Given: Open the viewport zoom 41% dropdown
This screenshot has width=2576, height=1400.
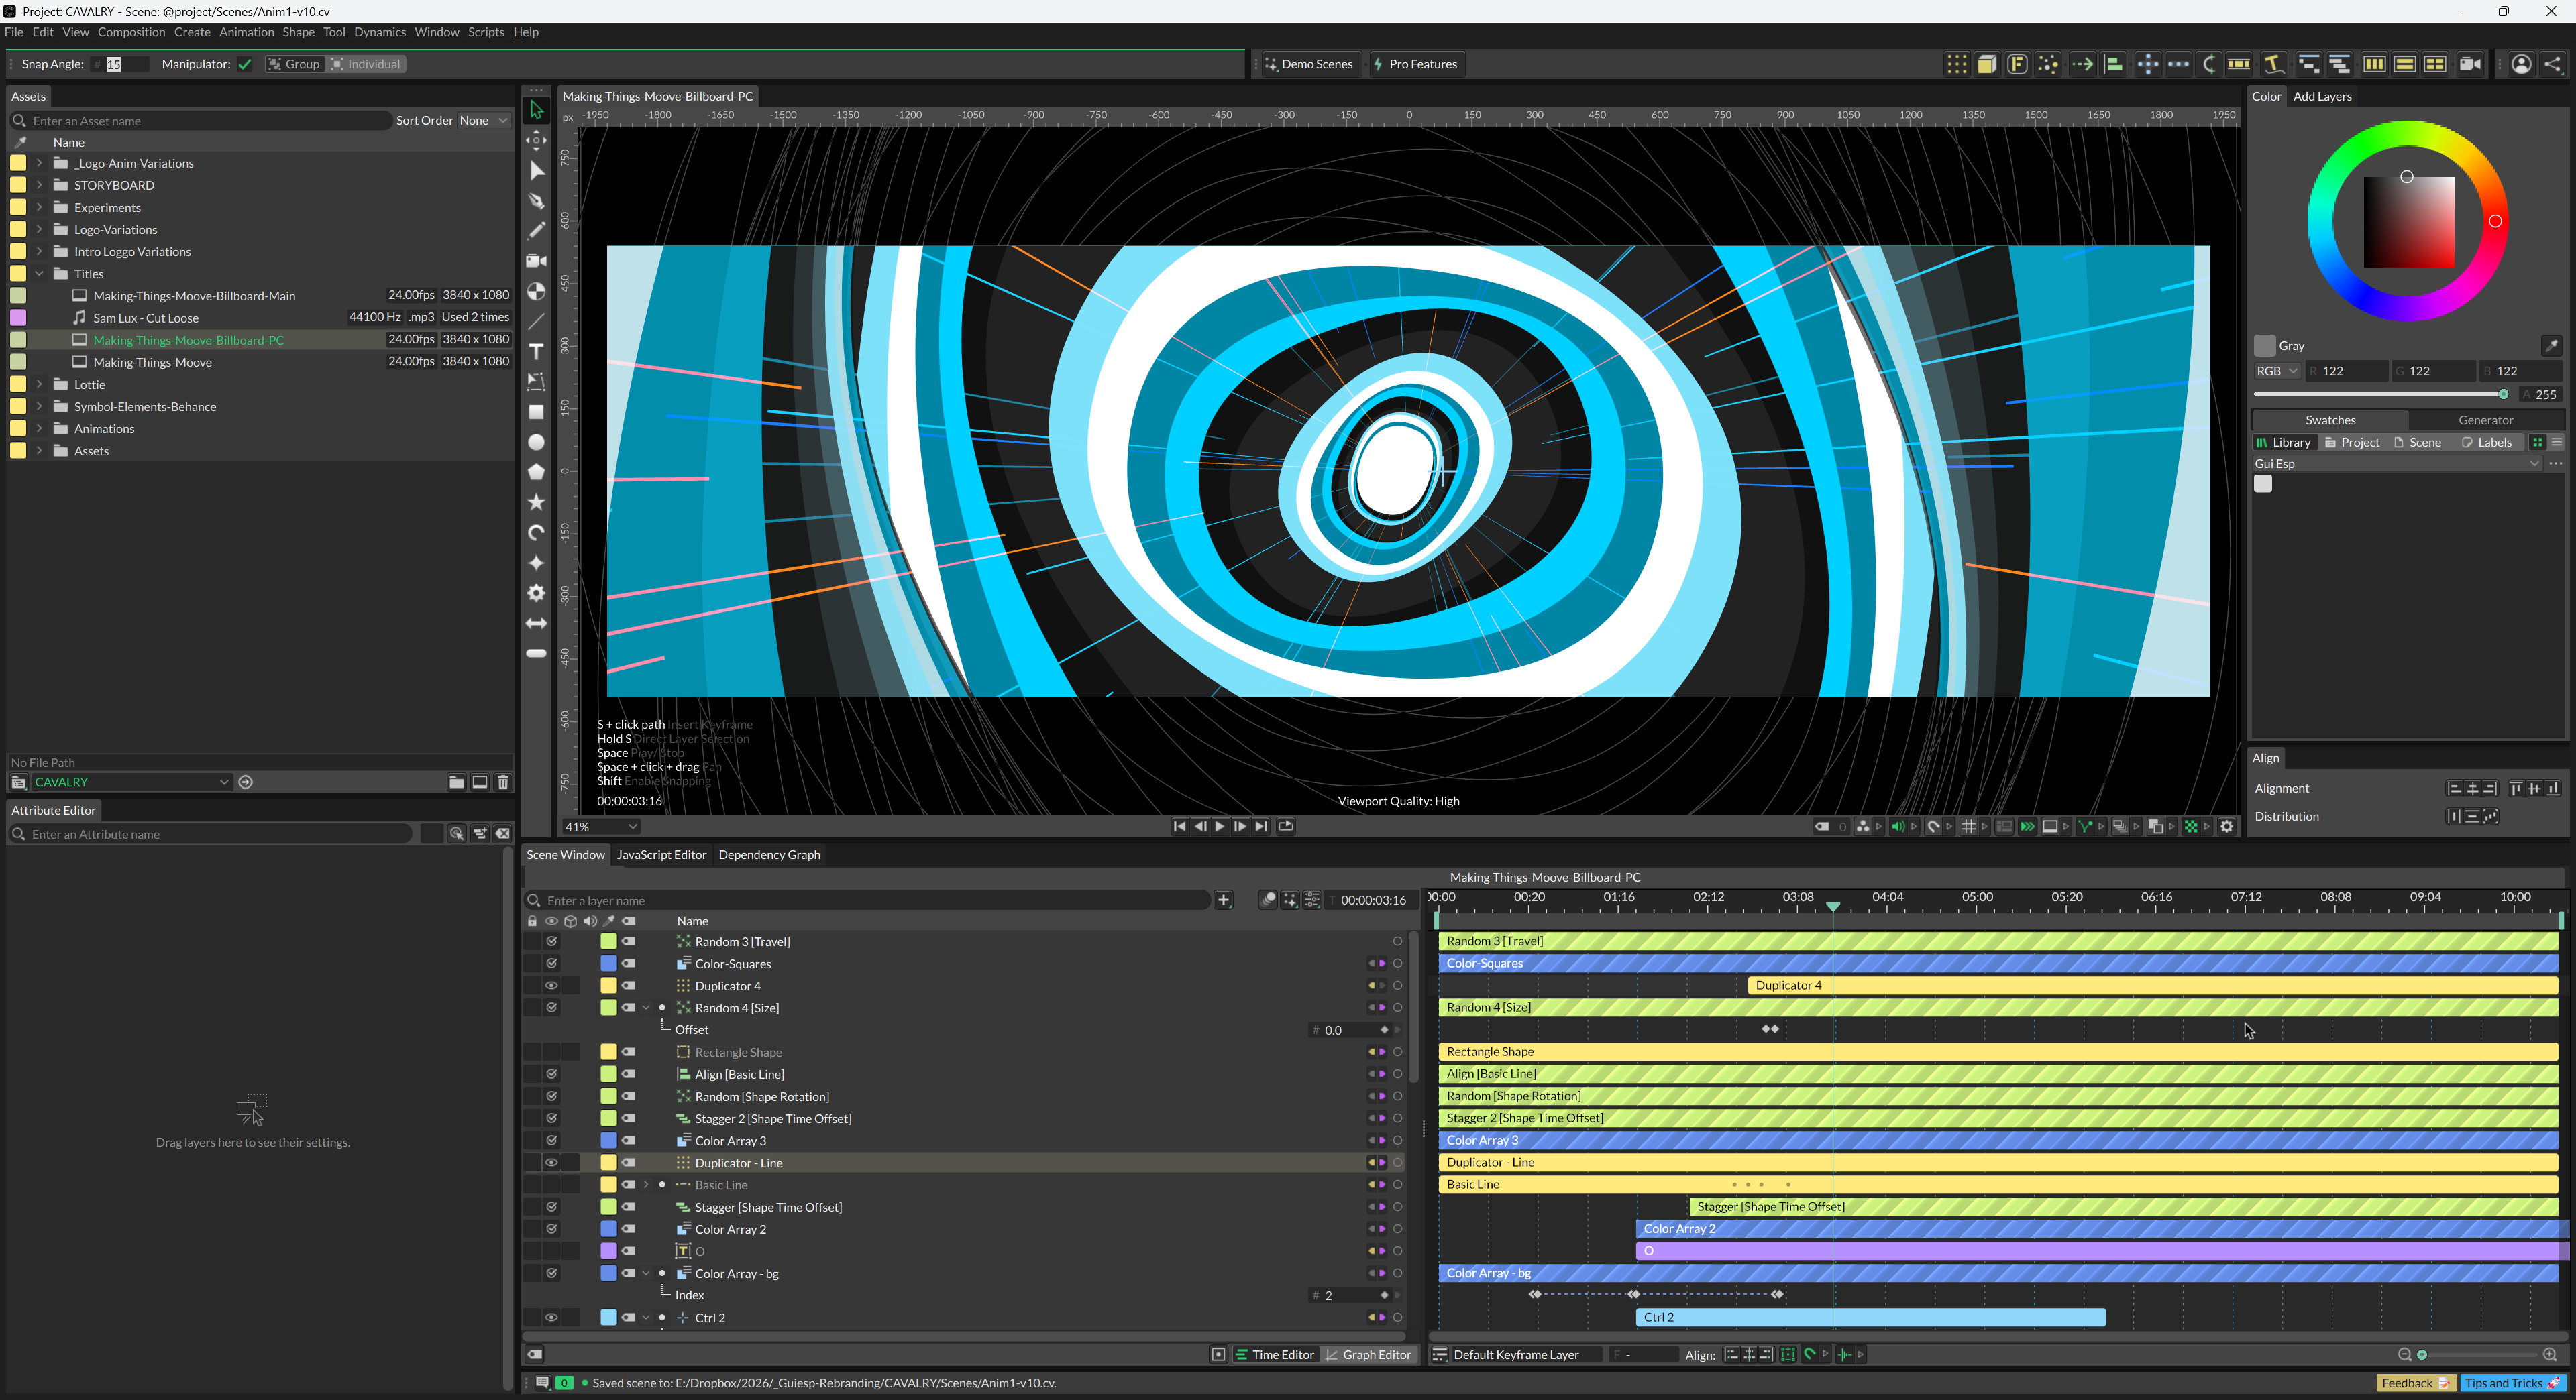Looking at the screenshot, I should (x=600, y=827).
